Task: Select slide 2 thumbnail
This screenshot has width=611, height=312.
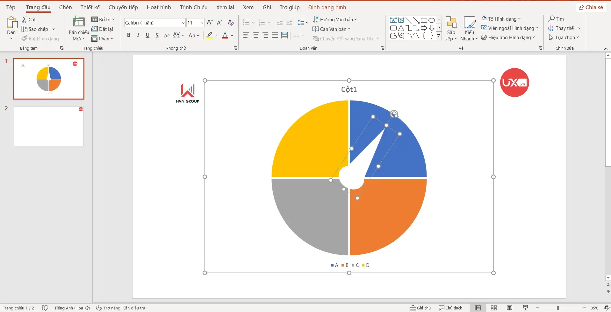Action: click(49, 126)
